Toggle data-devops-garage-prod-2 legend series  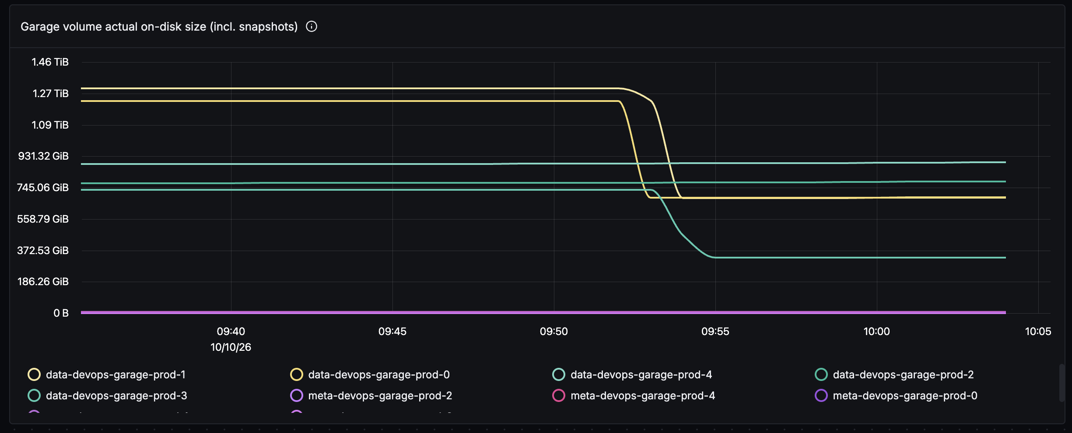(x=894, y=375)
